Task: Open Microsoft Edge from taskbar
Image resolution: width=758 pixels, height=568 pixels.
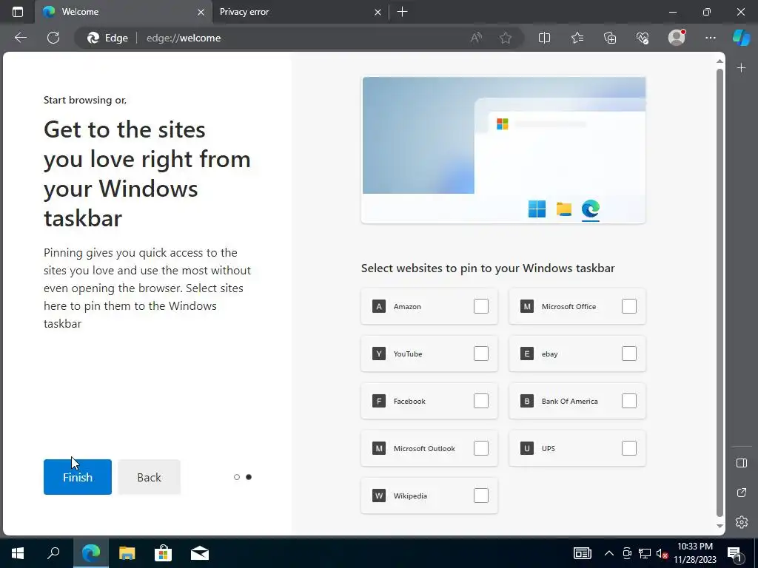Action: [x=91, y=553]
